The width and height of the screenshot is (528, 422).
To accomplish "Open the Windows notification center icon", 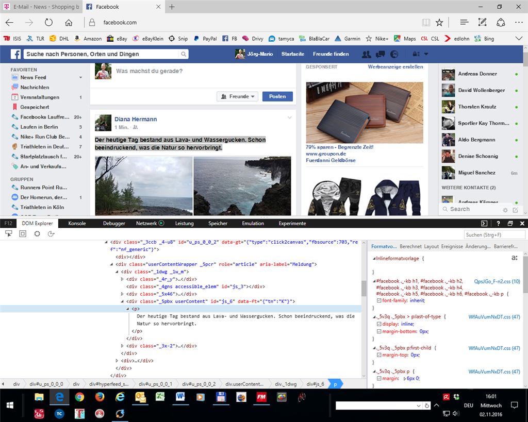I will (514, 405).
